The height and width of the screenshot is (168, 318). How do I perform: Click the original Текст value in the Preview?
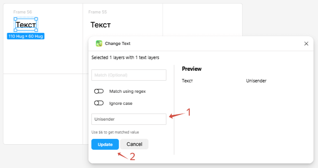188,81
